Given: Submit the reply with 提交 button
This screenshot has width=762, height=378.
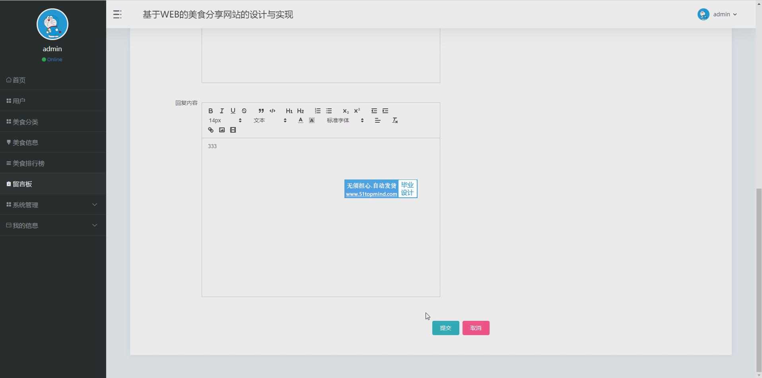Looking at the screenshot, I should [x=445, y=328].
